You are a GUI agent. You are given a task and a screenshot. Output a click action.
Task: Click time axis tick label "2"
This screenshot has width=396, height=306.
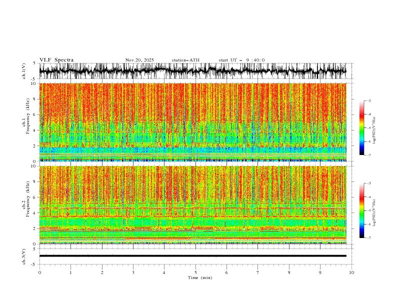tap(102, 272)
